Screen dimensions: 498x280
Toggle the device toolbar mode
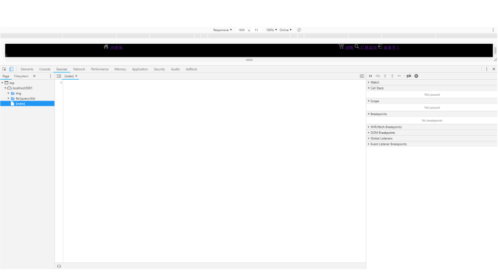coord(11,69)
